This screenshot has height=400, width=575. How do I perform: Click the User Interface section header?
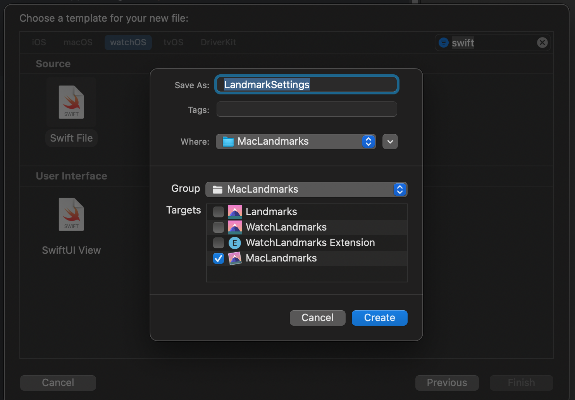click(72, 176)
